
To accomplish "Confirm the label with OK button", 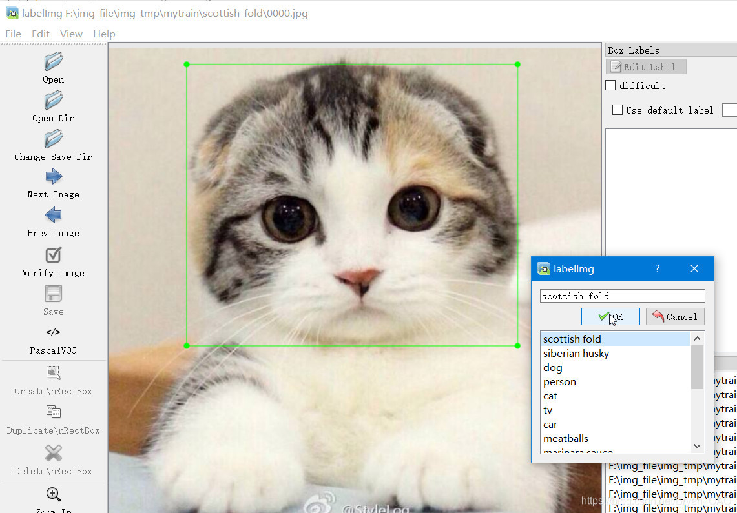I will click(x=610, y=317).
